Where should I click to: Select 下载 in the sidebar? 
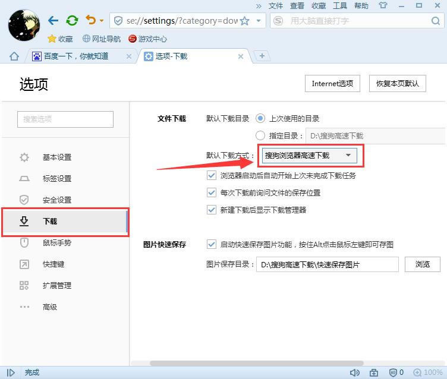click(x=65, y=222)
